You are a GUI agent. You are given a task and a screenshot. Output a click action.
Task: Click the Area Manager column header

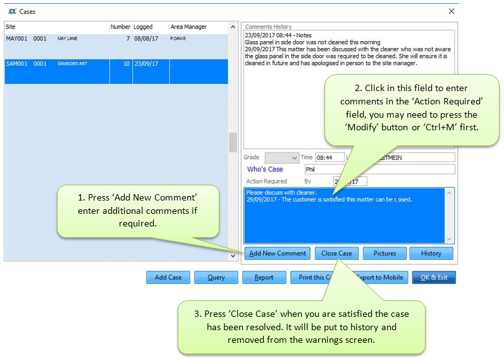[198, 27]
